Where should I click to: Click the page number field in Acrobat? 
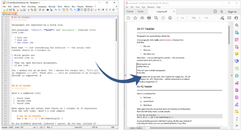point(177,18)
